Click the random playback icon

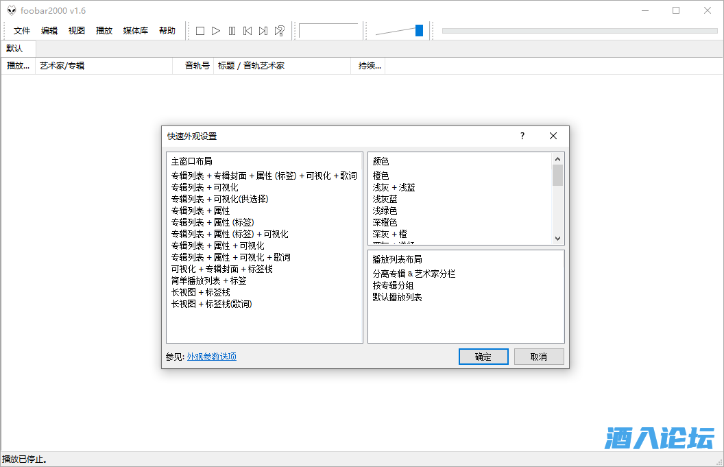(x=280, y=31)
